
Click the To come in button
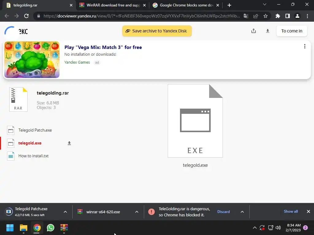[292, 31]
